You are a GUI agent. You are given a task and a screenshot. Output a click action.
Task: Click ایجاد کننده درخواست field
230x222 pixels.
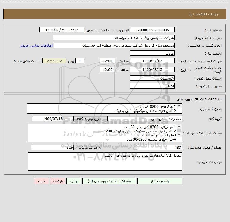[x=114, y=45]
